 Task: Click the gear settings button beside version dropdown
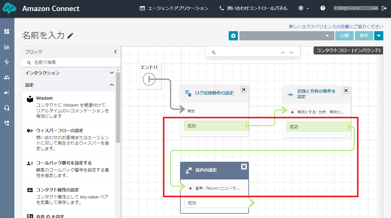coord(233,36)
